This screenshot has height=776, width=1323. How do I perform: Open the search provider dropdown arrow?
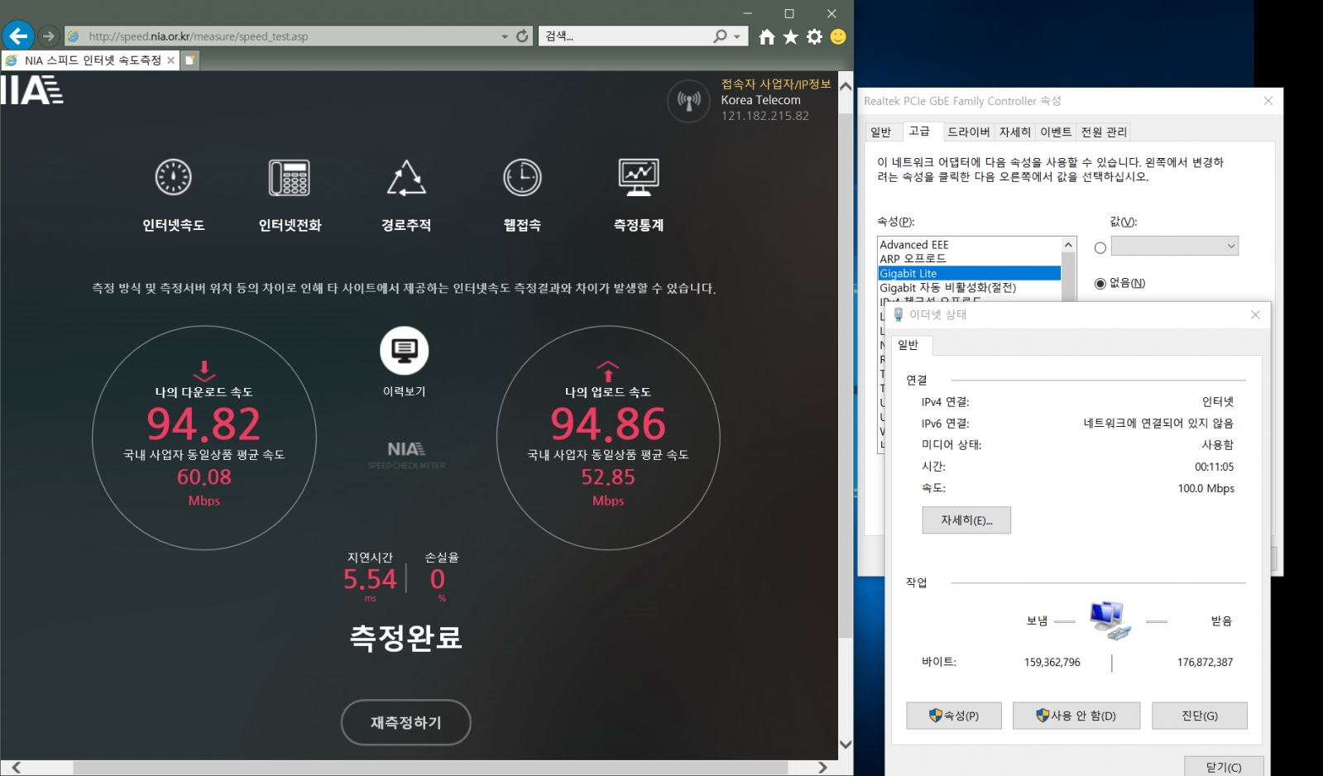(x=737, y=36)
